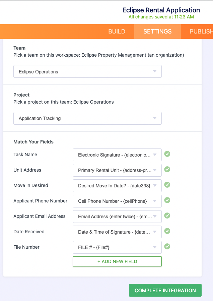
Task: Open the Electronic Signature field dropdown
Action: tap(117, 155)
